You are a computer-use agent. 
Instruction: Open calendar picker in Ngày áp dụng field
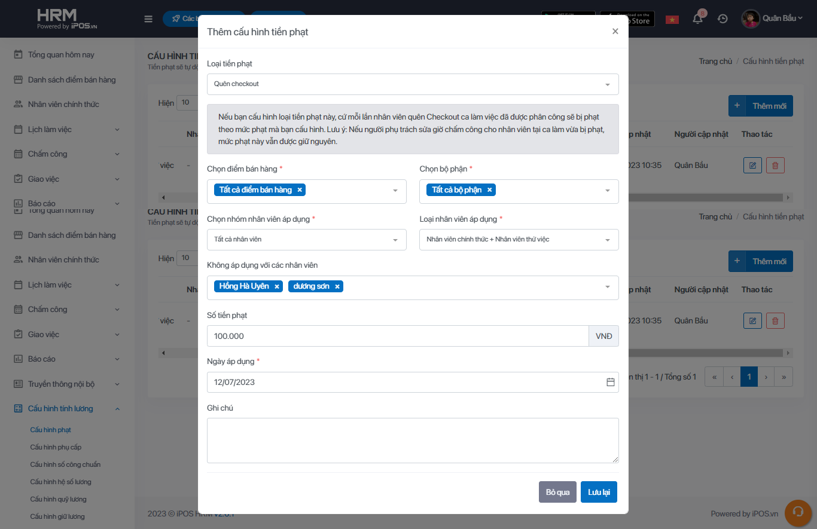610,382
